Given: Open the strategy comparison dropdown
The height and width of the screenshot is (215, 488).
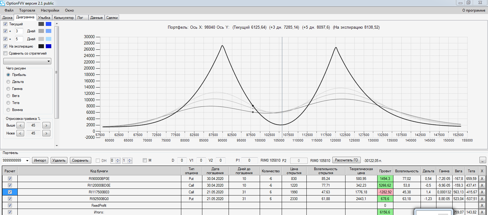Looking at the screenshot, I should [x=27, y=61].
